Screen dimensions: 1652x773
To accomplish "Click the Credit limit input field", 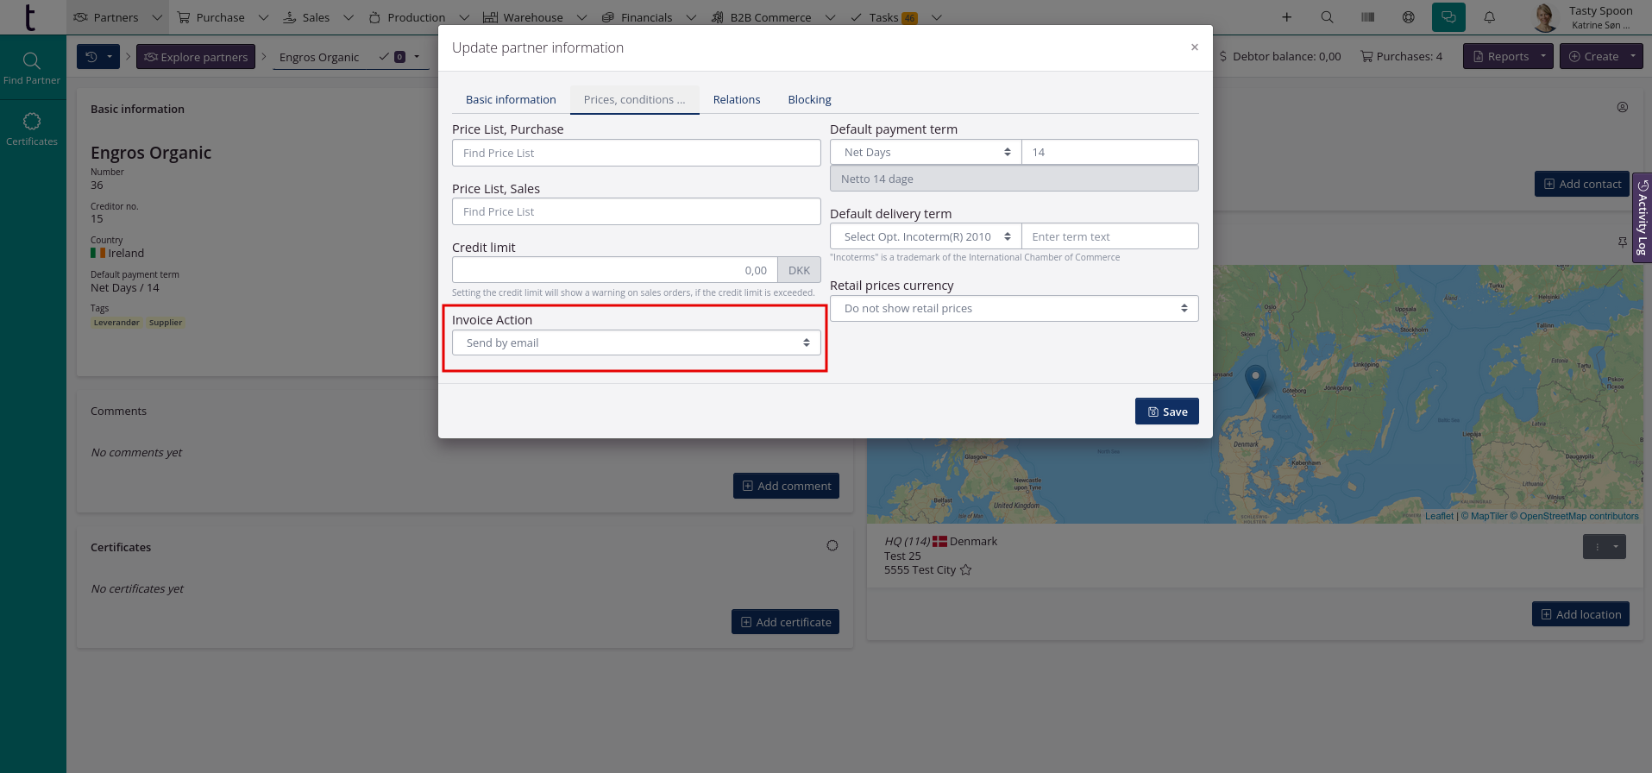I will (x=613, y=270).
